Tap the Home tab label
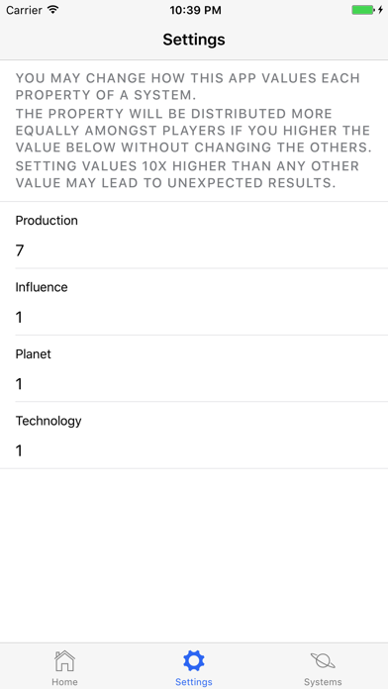The width and height of the screenshot is (388, 689). pos(64,682)
